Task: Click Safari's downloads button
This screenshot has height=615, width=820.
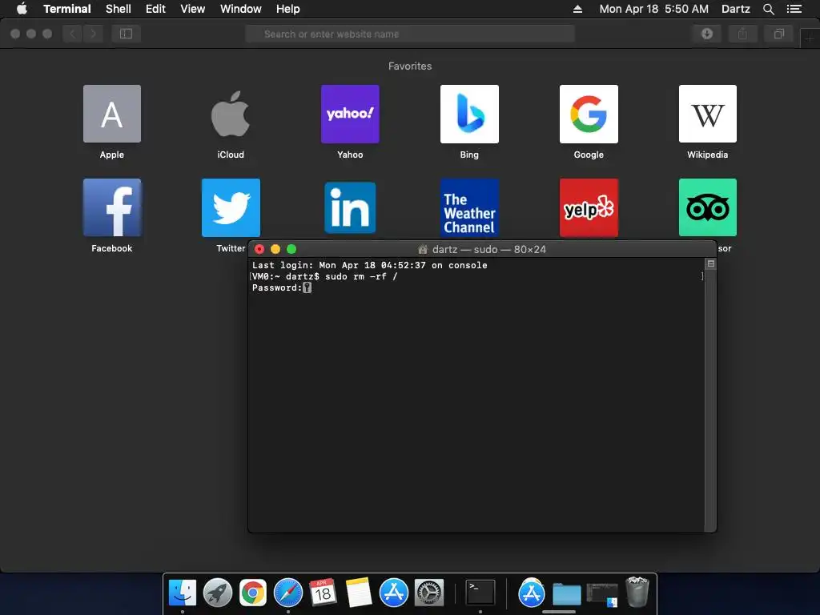Action: (707, 34)
